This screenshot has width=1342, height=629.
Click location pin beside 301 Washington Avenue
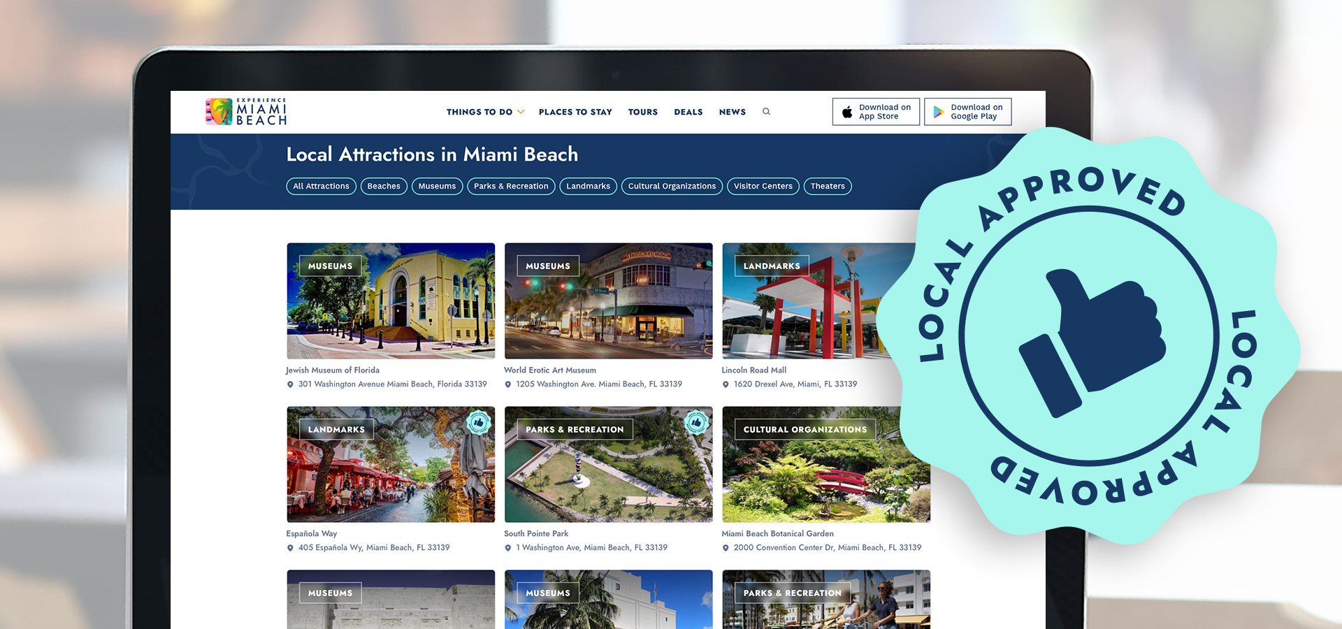tap(290, 384)
